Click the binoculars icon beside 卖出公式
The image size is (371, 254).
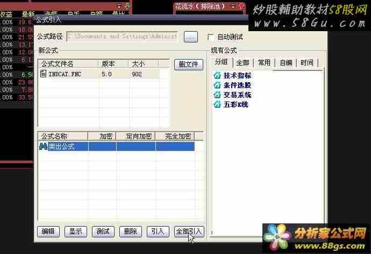43,147
